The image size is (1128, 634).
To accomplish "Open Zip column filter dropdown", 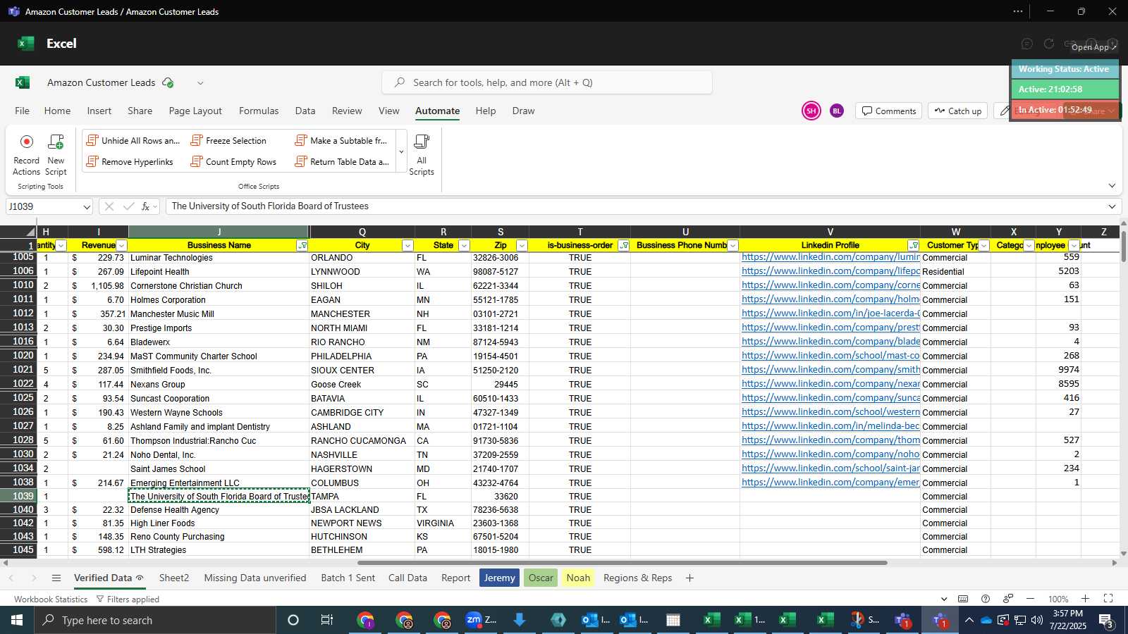I will pos(522,246).
